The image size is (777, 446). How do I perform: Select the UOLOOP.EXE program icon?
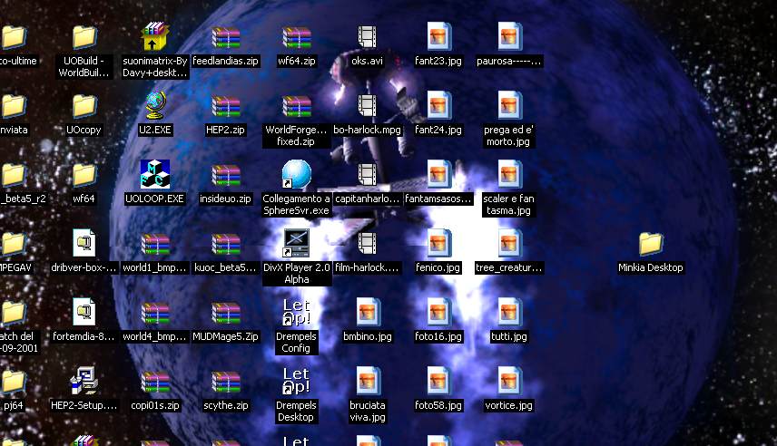155,175
